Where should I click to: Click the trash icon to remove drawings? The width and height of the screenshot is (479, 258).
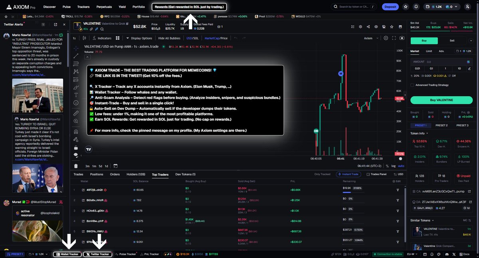[76, 166]
